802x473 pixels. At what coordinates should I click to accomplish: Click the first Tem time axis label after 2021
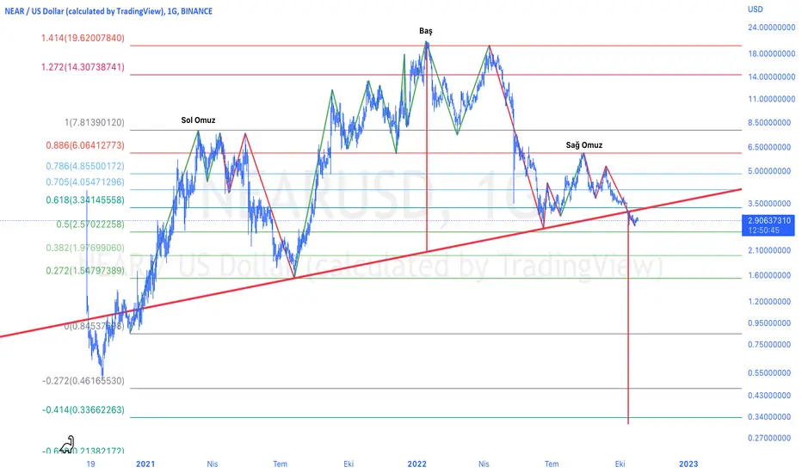pos(280,464)
